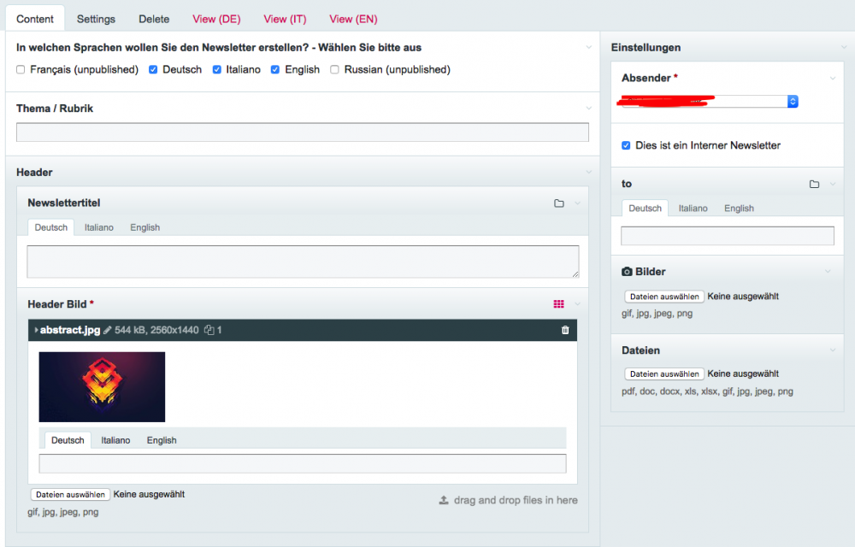Click the upload icon by drag and drop text
Image resolution: width=855 pixels, height=547 pixels.
pyautogui.click(x=444, y=500)
